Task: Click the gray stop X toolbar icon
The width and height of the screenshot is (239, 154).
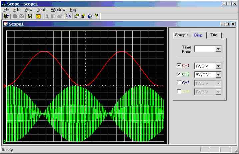Action: [x=21, y=16]
